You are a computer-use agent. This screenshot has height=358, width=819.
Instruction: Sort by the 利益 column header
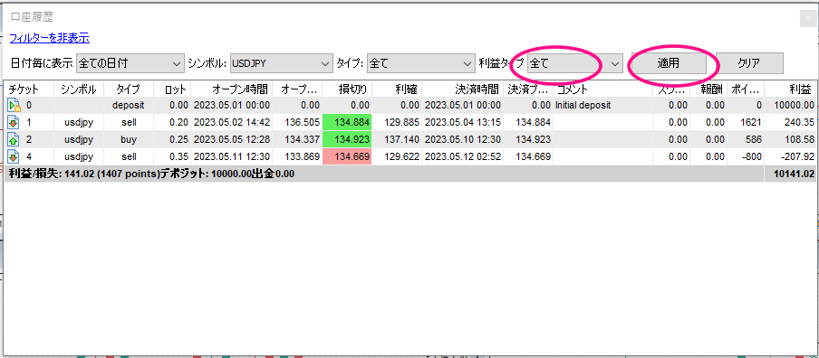click(x=789, y=89)
